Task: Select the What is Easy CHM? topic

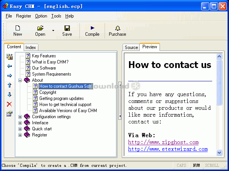Action: (x=50, y=62)
